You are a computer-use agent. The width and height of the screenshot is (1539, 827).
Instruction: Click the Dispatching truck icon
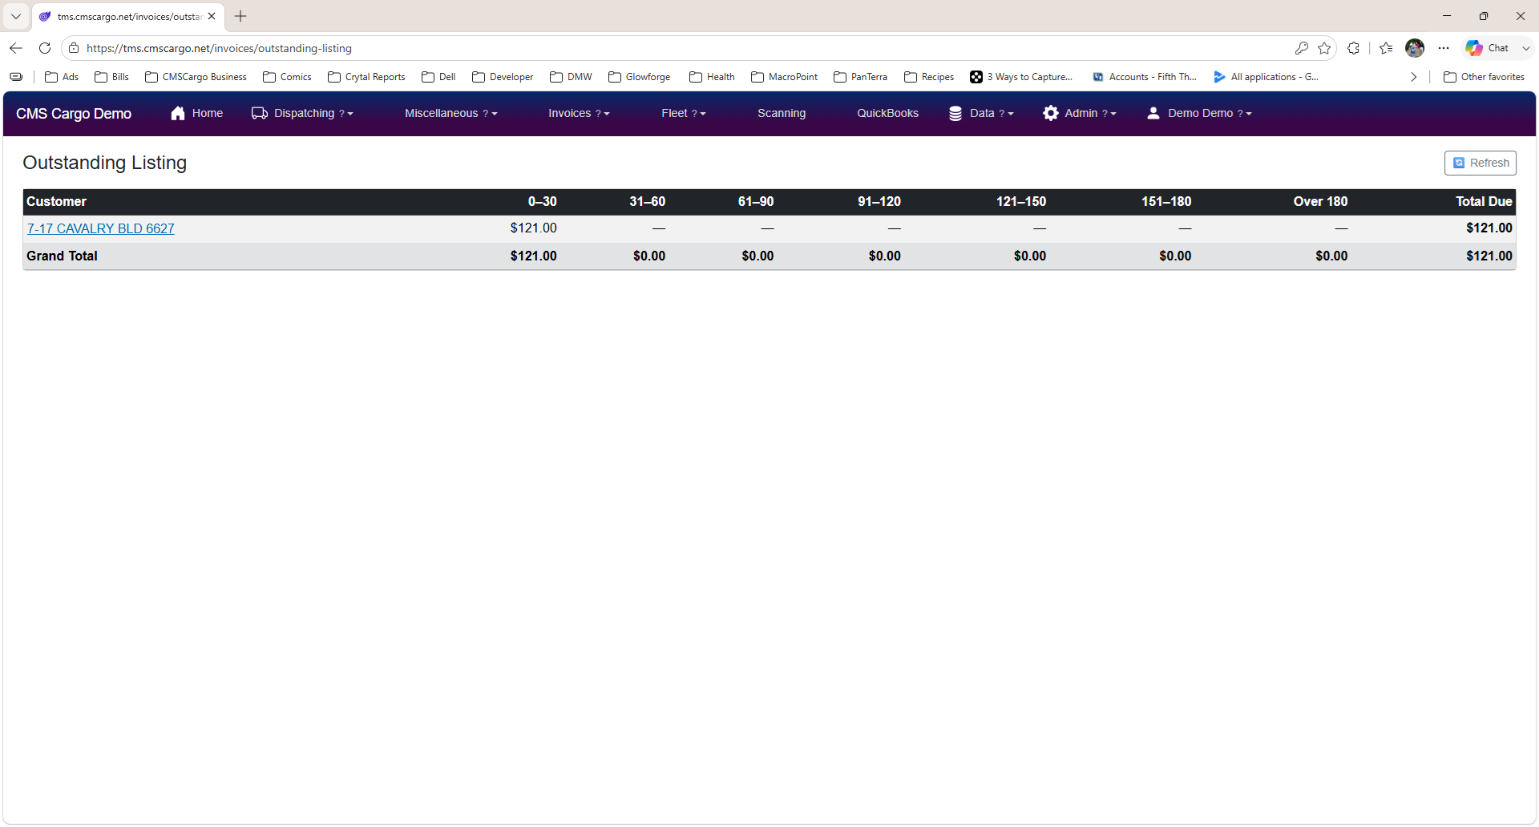259,113
